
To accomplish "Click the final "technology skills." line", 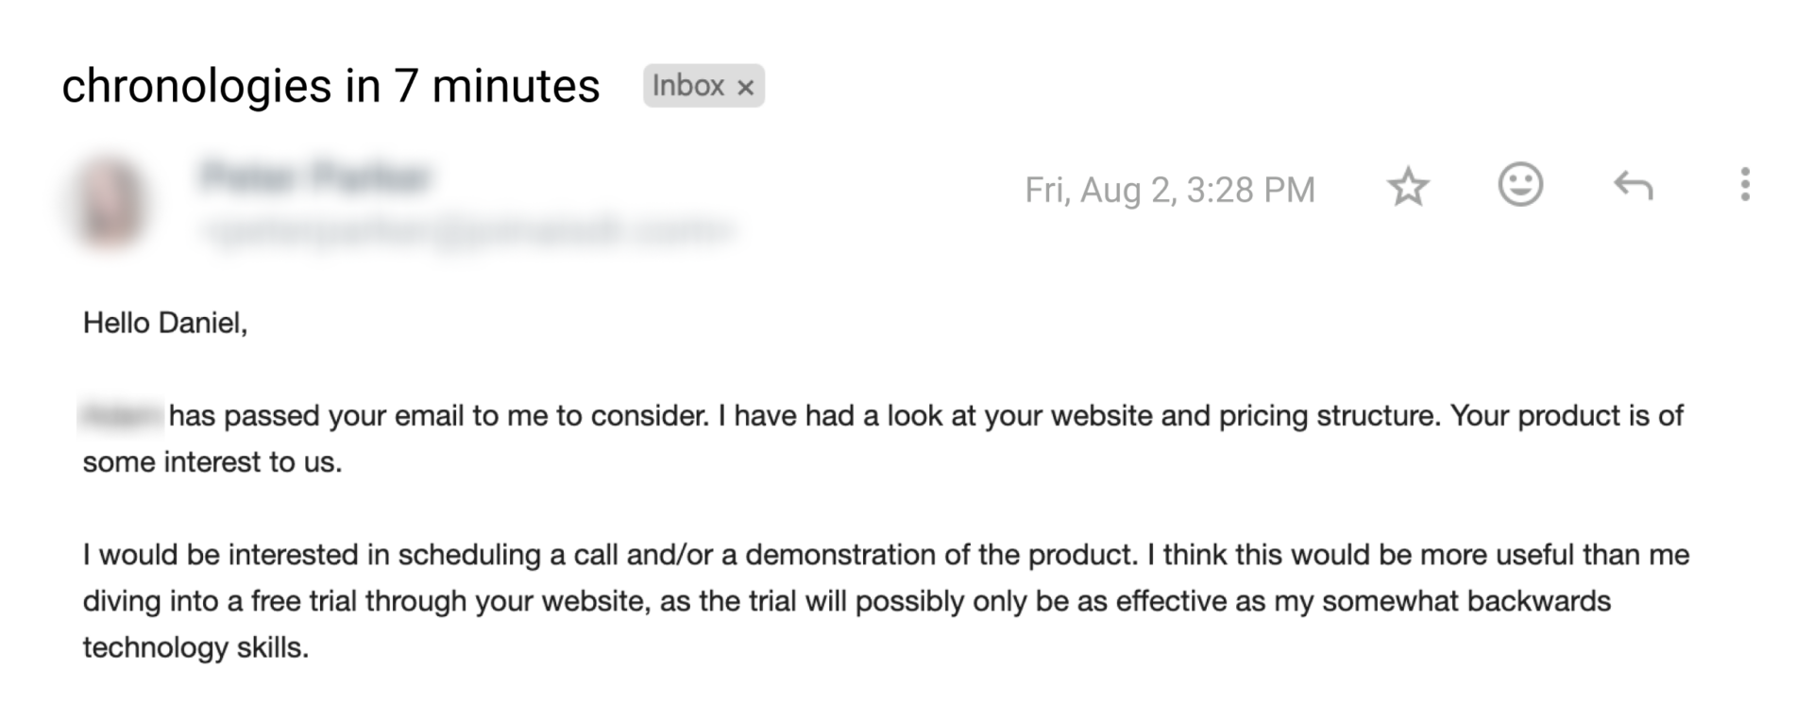I will (195, 647).
